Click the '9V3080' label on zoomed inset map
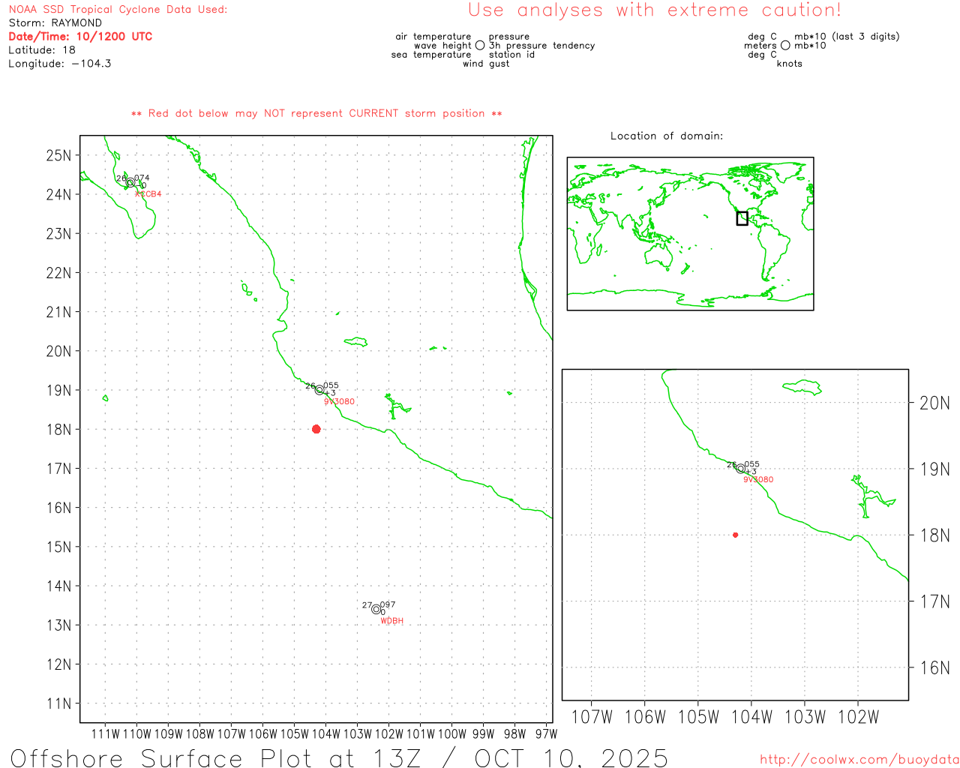The image size is (960, 768). pyautogui.click(x=758, y=480)
